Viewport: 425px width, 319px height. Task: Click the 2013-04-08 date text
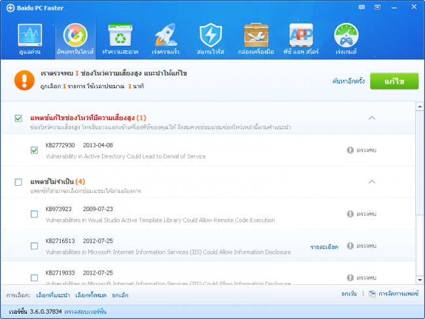pos(98,145)
